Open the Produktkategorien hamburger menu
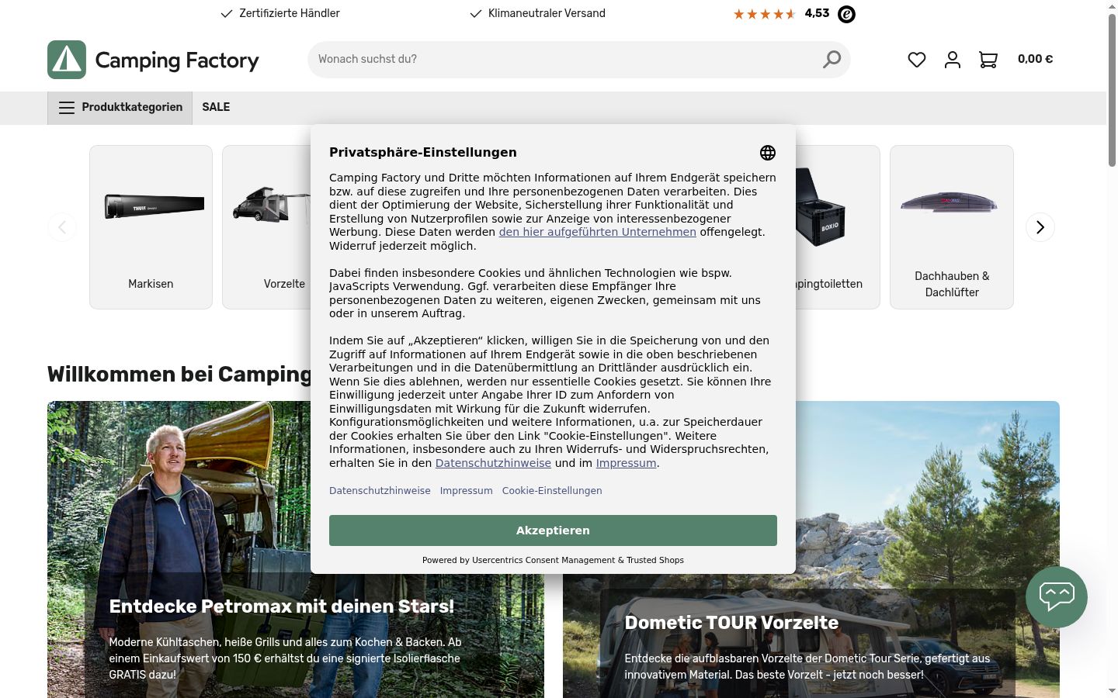1118x698 pixels. (x=120, y=108)
